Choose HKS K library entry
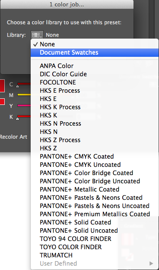The width and height of the screenshot is (159, 270). coord(95,115)
